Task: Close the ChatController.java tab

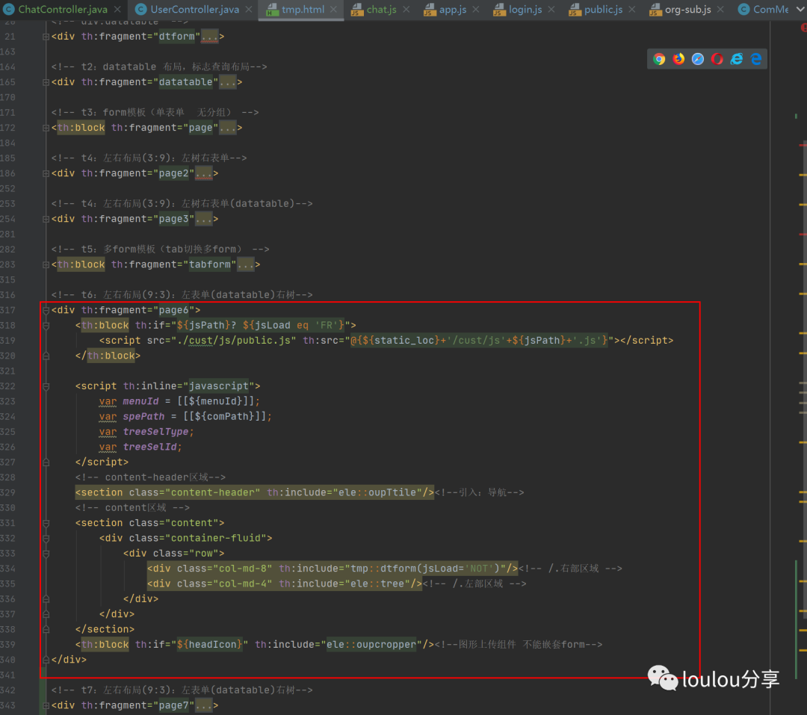Action: point(118,9)
